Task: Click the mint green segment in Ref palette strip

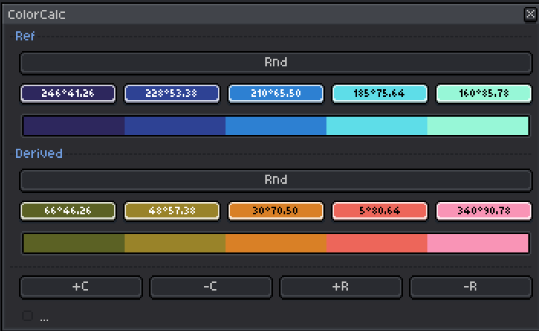Action: pyautogui.click(x=478, y=126)
